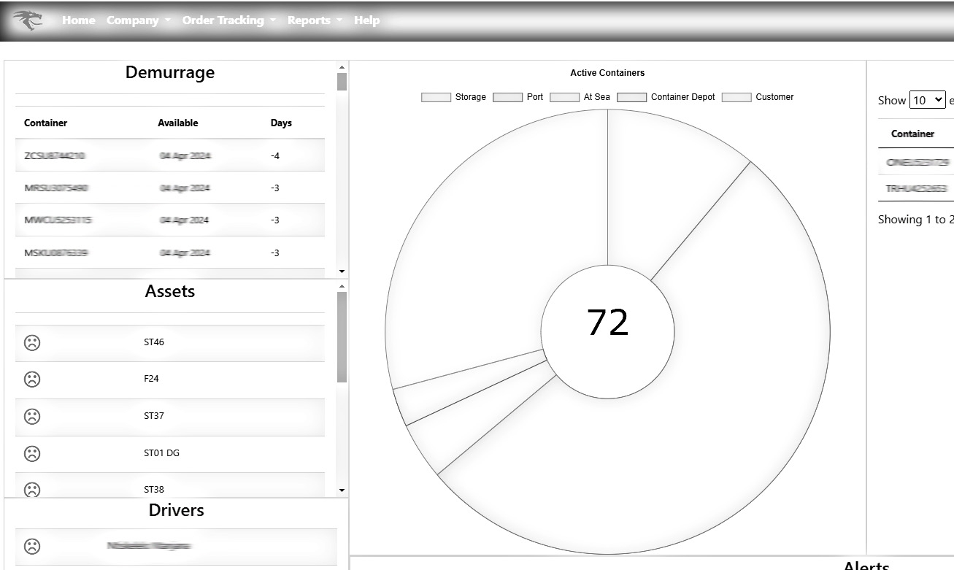Click the sad face icon beside ST37
This screenshot has height=570, width=954.
pos(32,417)
